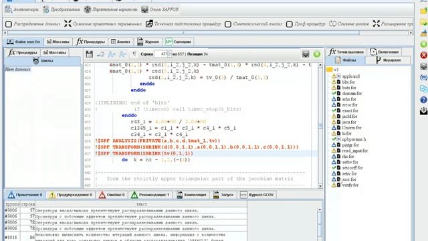This screenshot has width=428, height=241.
Task: Open the Опции SAPFOR settings
Action: [x=160, y=9]
